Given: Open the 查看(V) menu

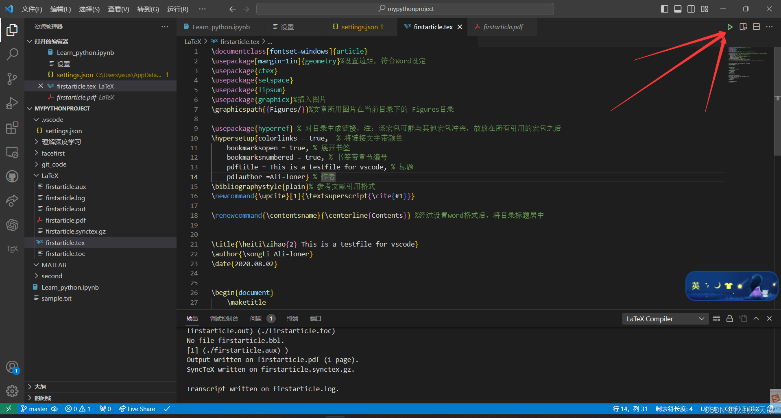Looking at the screenshot, I should [118, 9].
